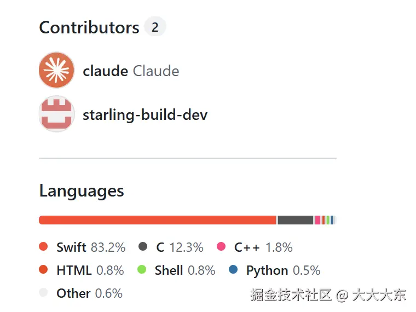Open the claude contributor avatar
The height and width of the screenshot is (312, 416).
[56, 70]
